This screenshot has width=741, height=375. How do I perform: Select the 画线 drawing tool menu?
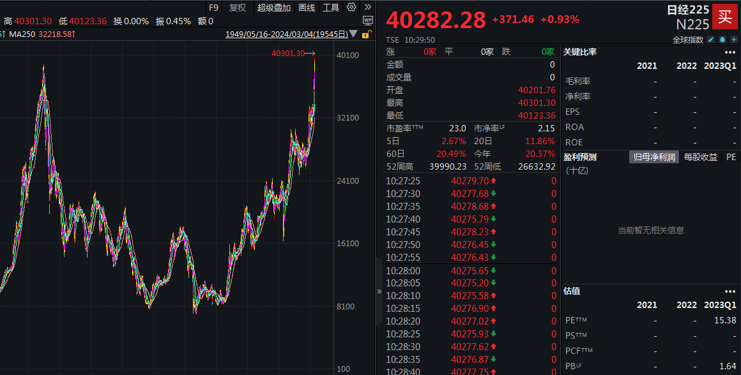(x=307, y=8)
